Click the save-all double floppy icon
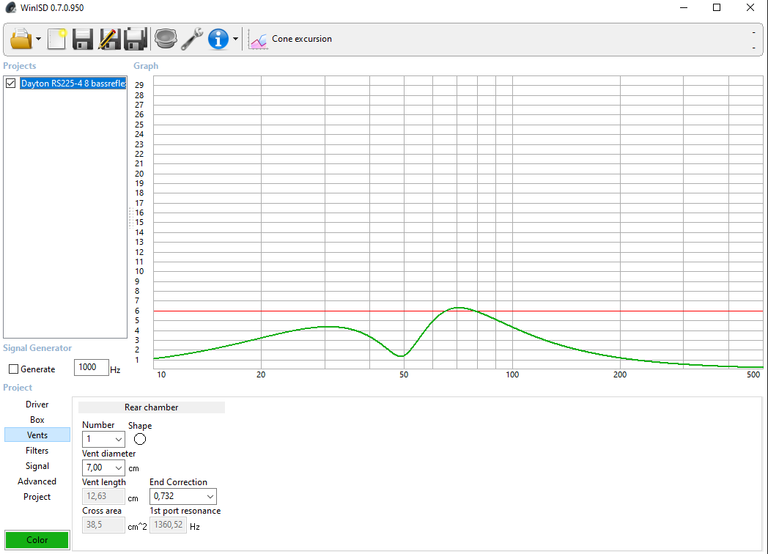 tap(135, 39)
